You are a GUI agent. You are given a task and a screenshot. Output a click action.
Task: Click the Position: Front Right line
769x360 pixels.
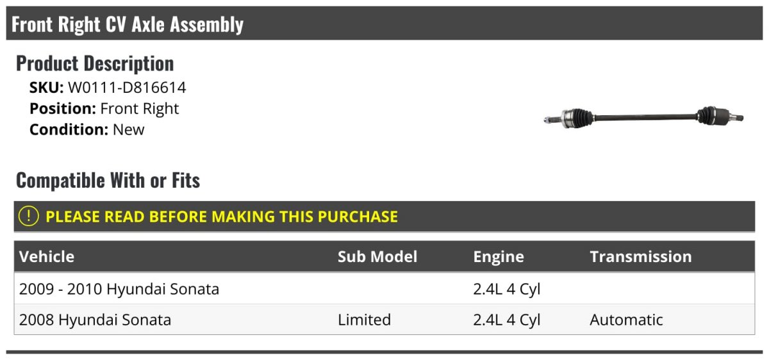104,108
